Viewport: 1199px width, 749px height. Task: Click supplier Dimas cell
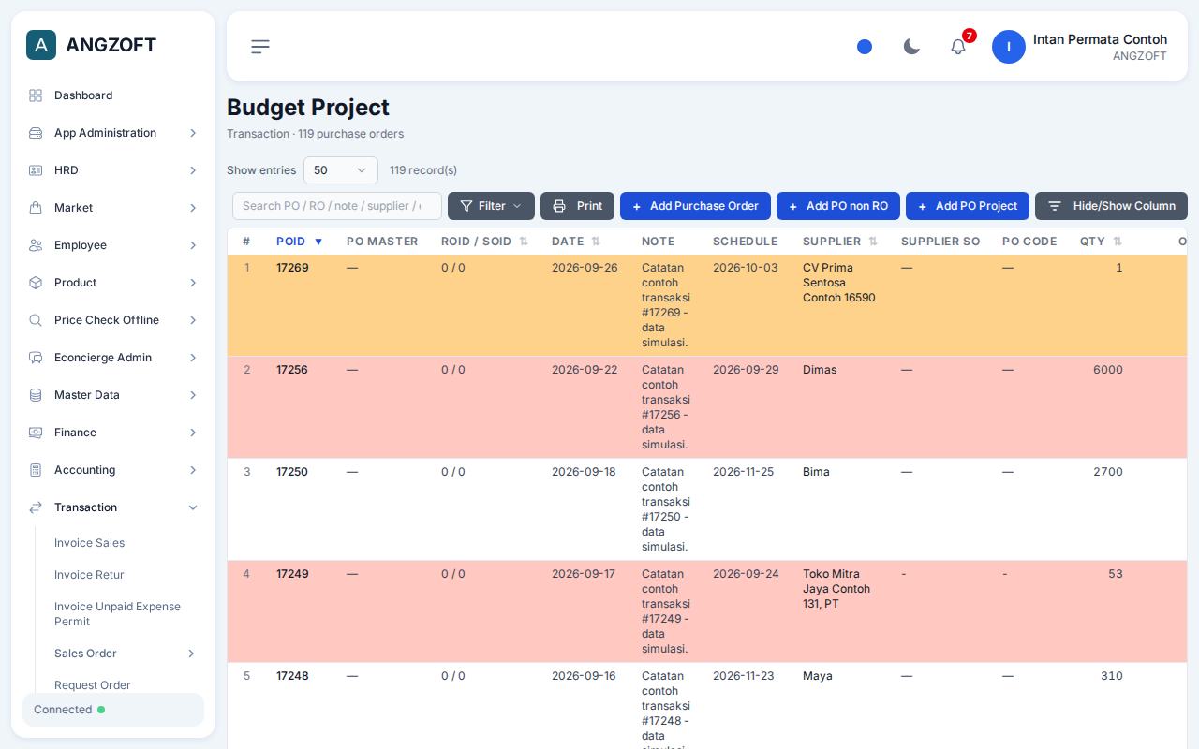[x=820, y=370]
